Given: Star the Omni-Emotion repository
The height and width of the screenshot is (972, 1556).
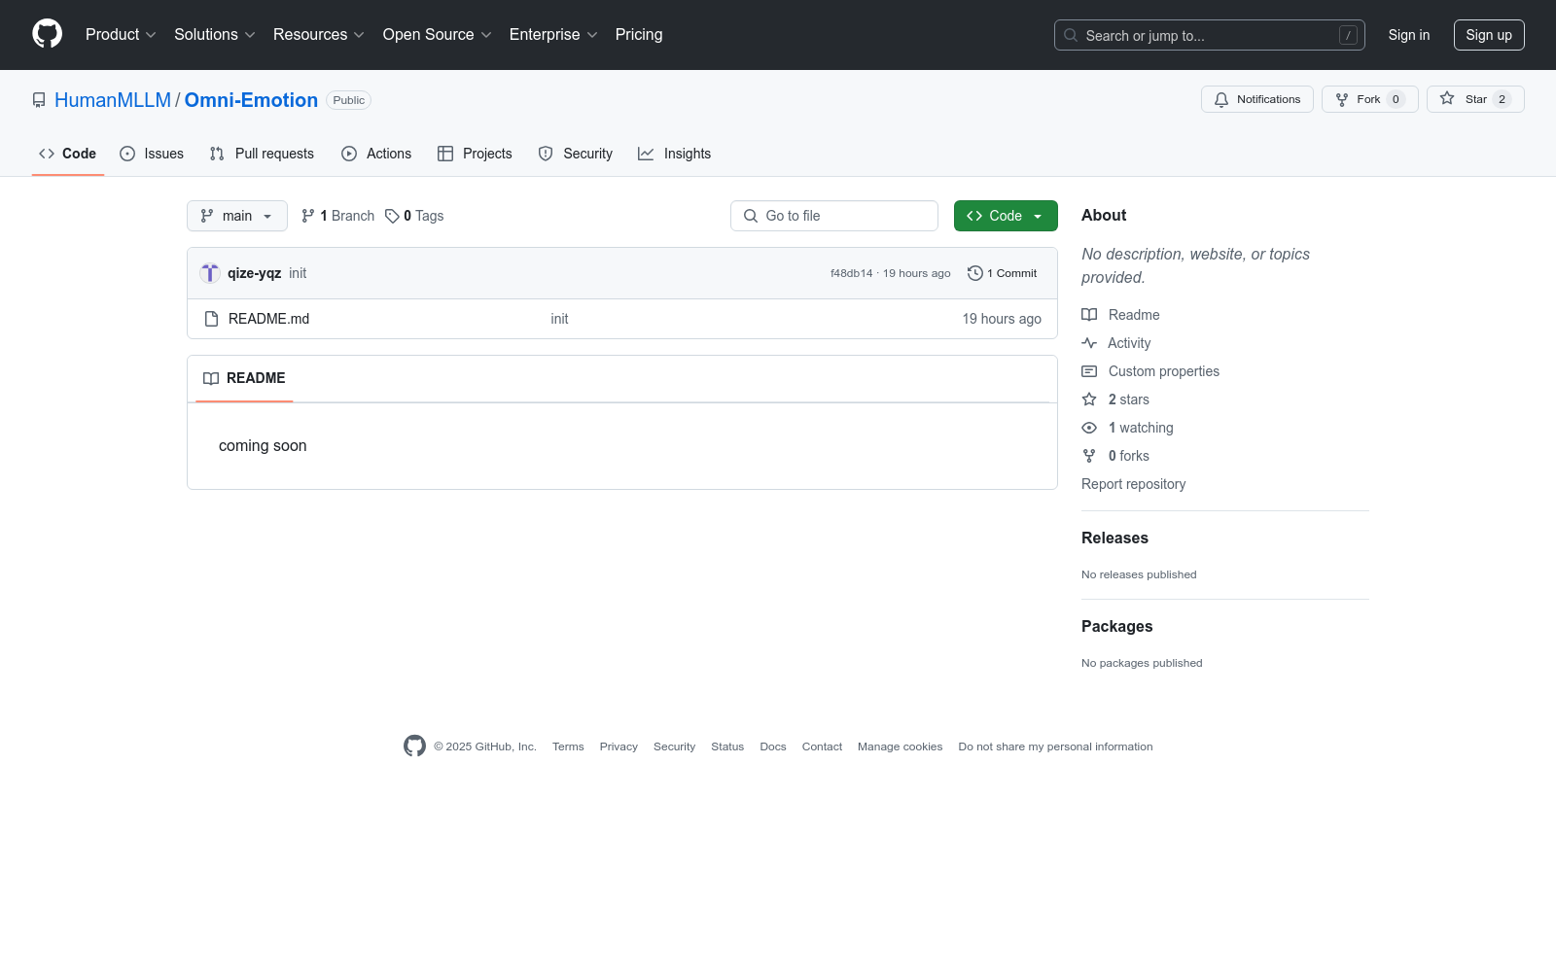Looking at the screenshot, I should [1475, 99].
